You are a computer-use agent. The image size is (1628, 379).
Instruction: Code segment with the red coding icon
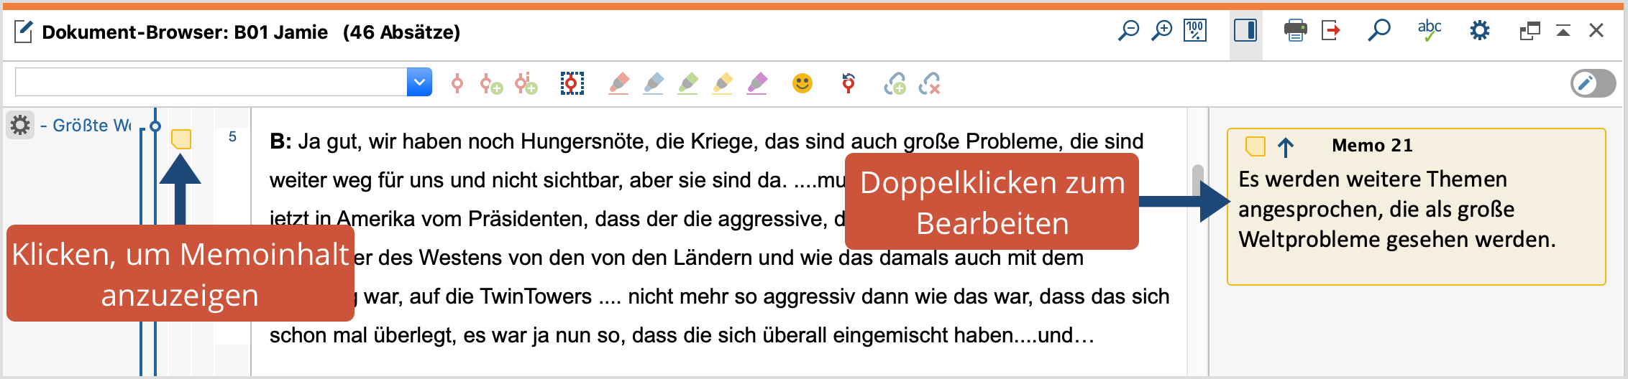pos(457,84)
